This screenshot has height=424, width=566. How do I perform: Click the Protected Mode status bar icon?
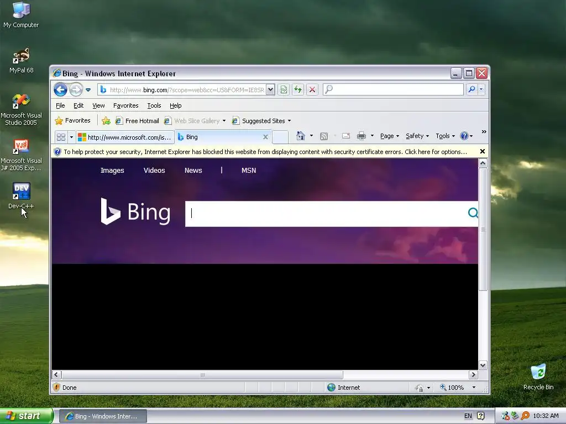point(419,388)
